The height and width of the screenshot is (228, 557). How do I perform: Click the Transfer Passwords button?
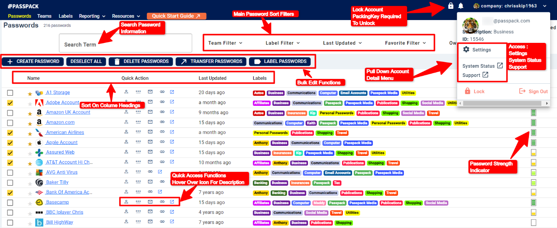pyautogui.click(x=211, y=61)
